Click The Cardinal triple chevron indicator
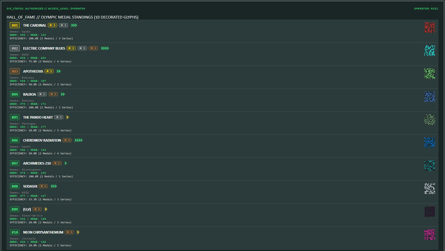This screenshot has height=251, width=445. tap(74, 25)
